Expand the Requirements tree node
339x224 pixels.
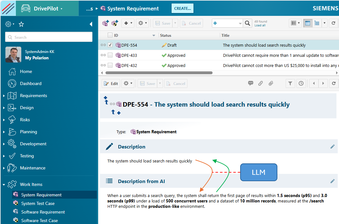coord(4,96)
